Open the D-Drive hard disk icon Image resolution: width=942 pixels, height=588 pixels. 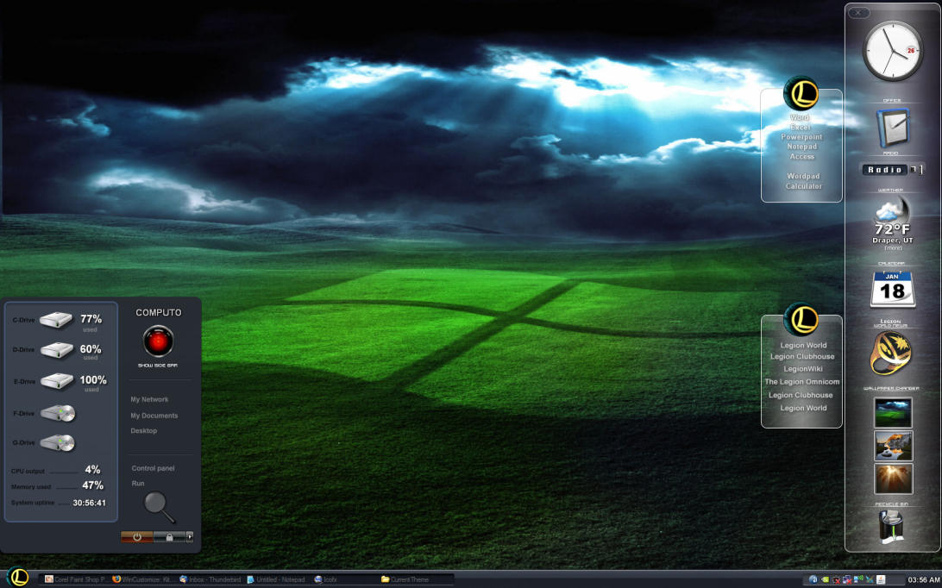coord(56,349)
